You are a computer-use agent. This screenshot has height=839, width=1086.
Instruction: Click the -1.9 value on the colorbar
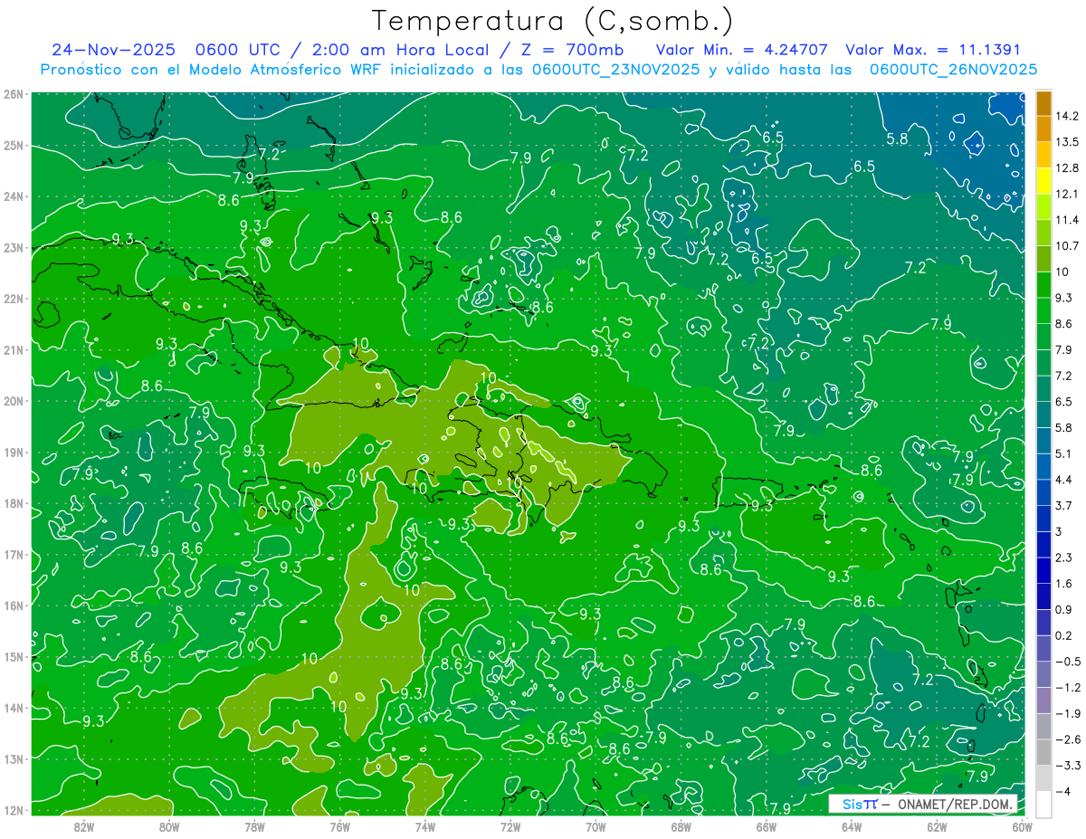click(x=1066, y=713)
